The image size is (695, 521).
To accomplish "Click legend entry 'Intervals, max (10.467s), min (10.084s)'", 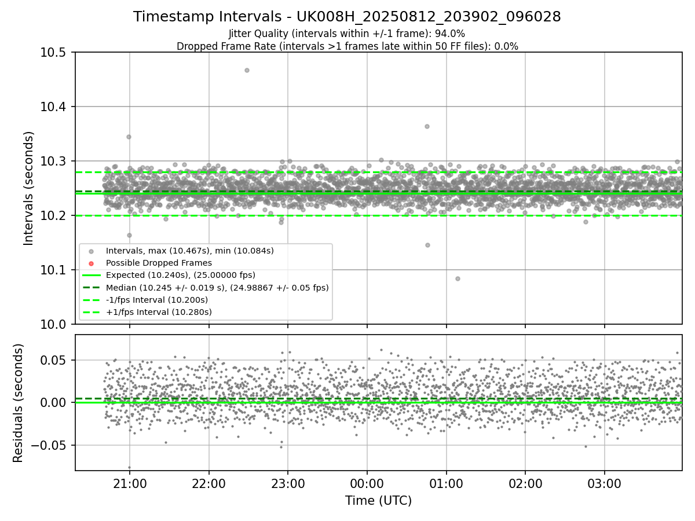I will 189,251.
